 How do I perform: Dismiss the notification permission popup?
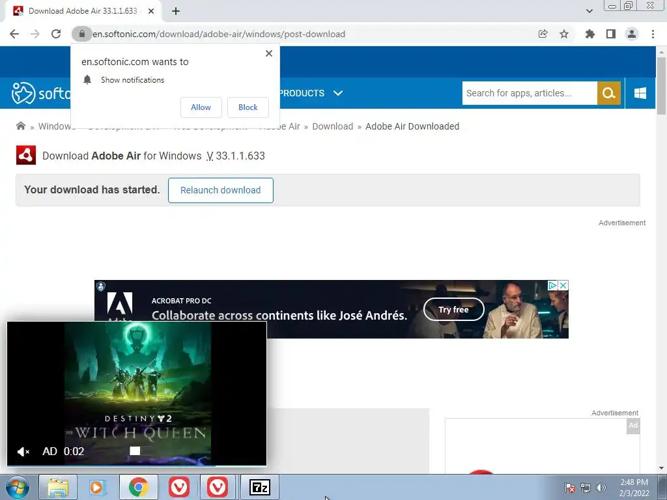click(269, 53)
